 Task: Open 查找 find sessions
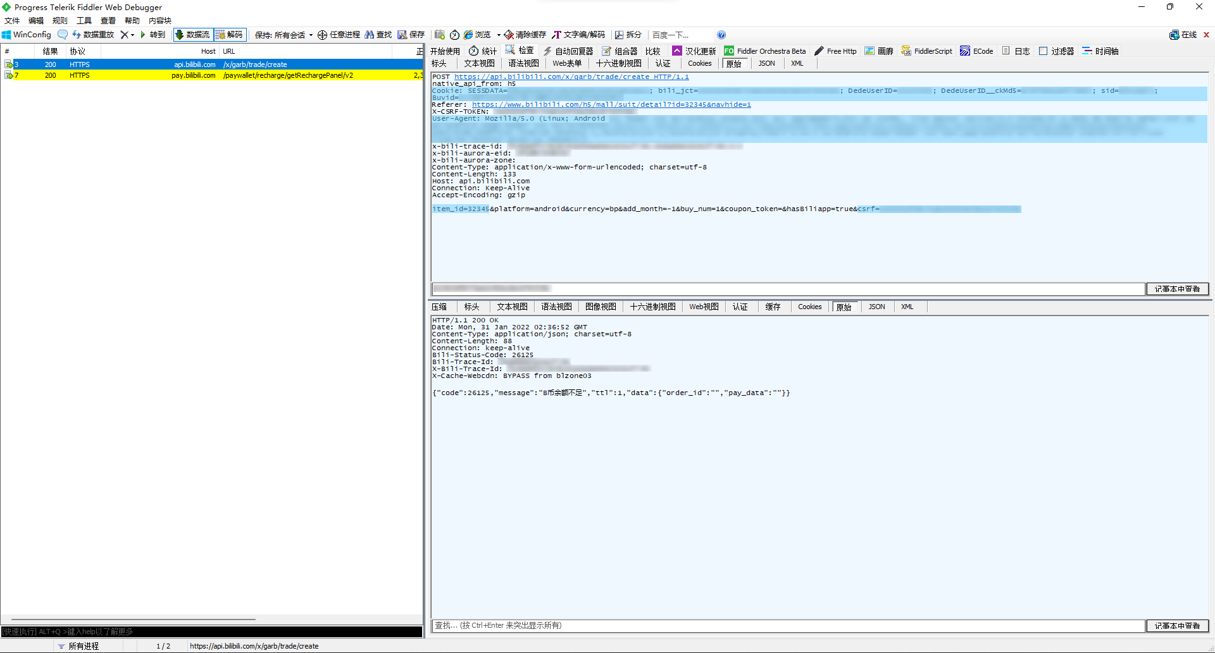point(378,35)
